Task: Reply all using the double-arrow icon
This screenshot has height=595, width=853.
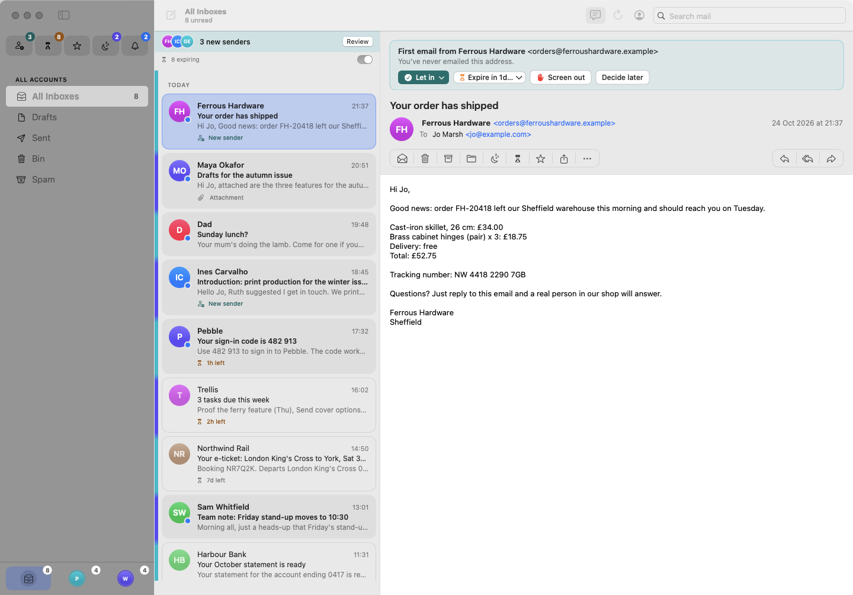Action: click(x=807, y=158)
